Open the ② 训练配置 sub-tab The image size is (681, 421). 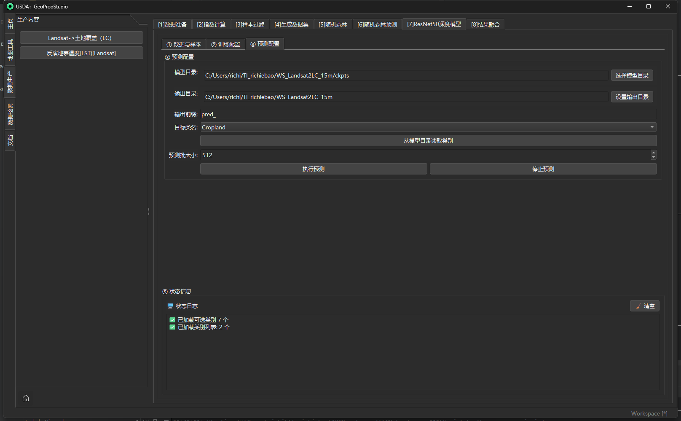[226, 44]
